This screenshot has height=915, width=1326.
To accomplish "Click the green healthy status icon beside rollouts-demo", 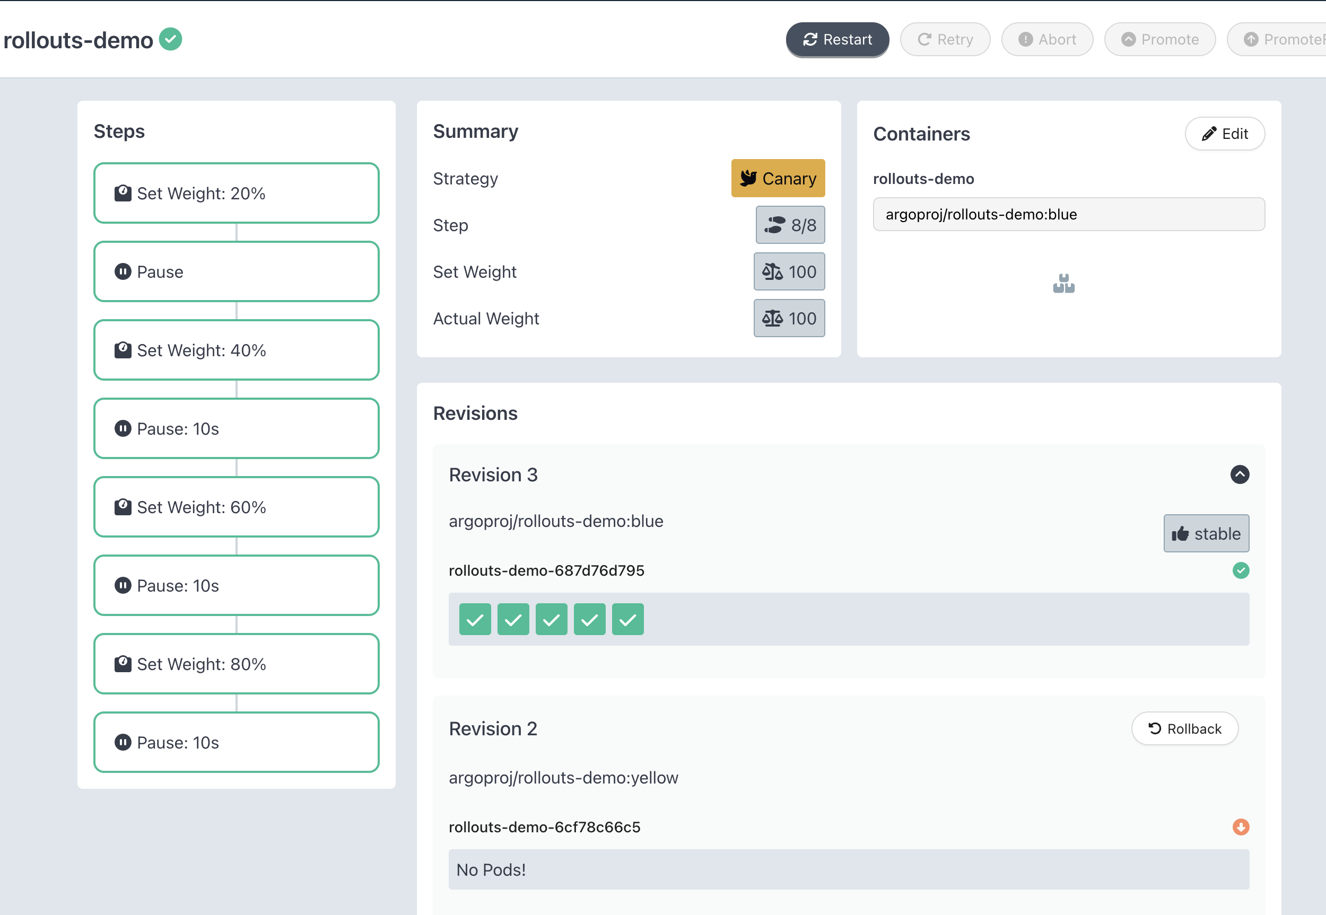I will (x=170, y=40).
